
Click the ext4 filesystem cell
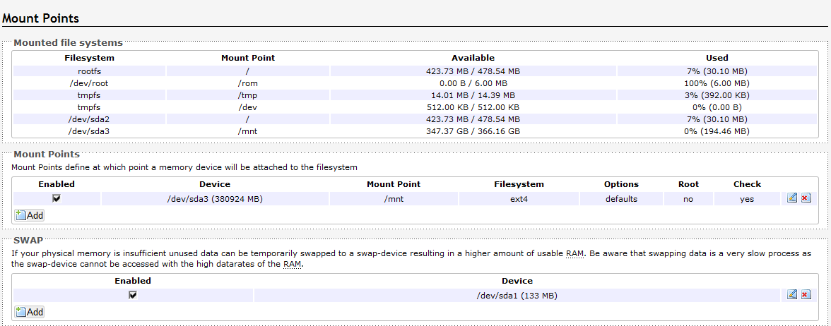pyautogui.click(x=519, y=199)
